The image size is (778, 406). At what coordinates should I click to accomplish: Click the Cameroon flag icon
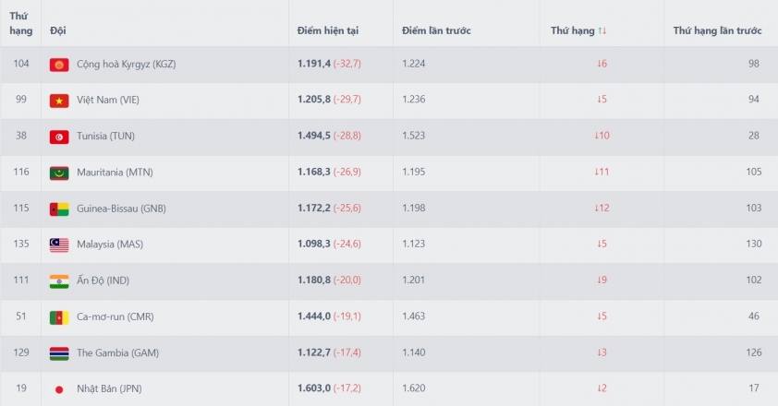pos(59,317)
